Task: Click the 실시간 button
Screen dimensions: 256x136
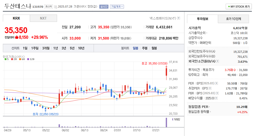Action: [104, 7]
